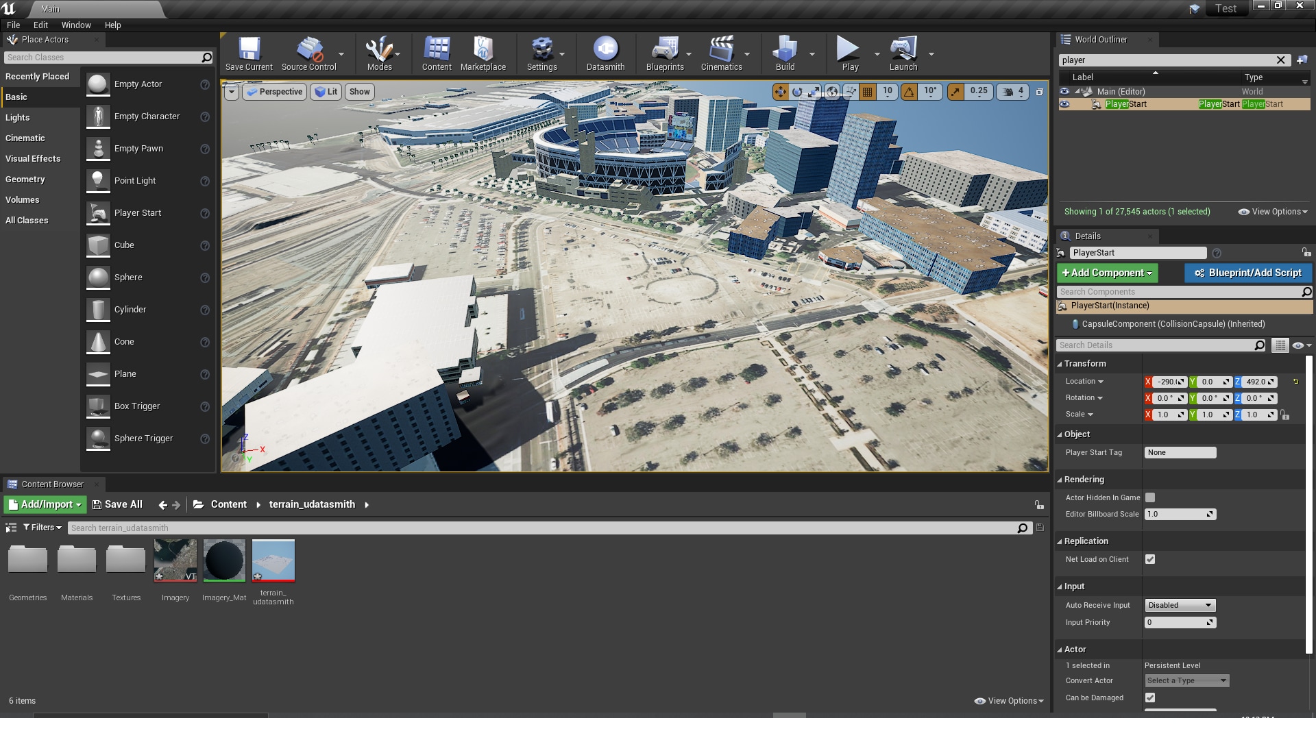Viewport: 1316px width, 740px height.
Task: Clear the World Outliner search text
Action: pos(1280,60)
